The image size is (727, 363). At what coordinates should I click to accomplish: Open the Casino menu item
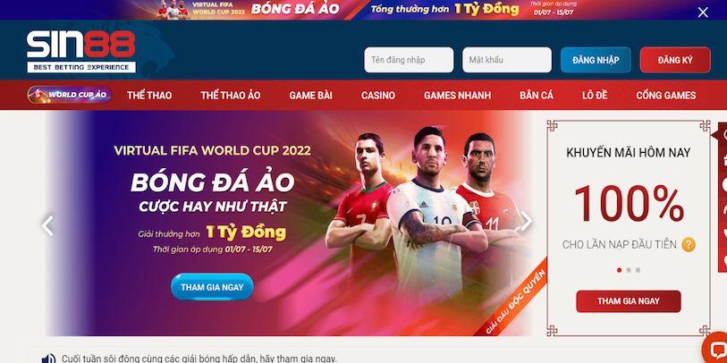coord(378,96)
